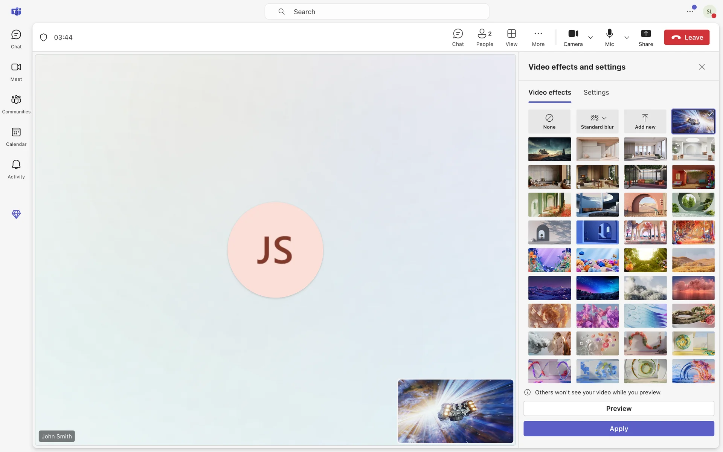Expand the Mic options chevron
The image size is (723, 452).
[627, 38]
